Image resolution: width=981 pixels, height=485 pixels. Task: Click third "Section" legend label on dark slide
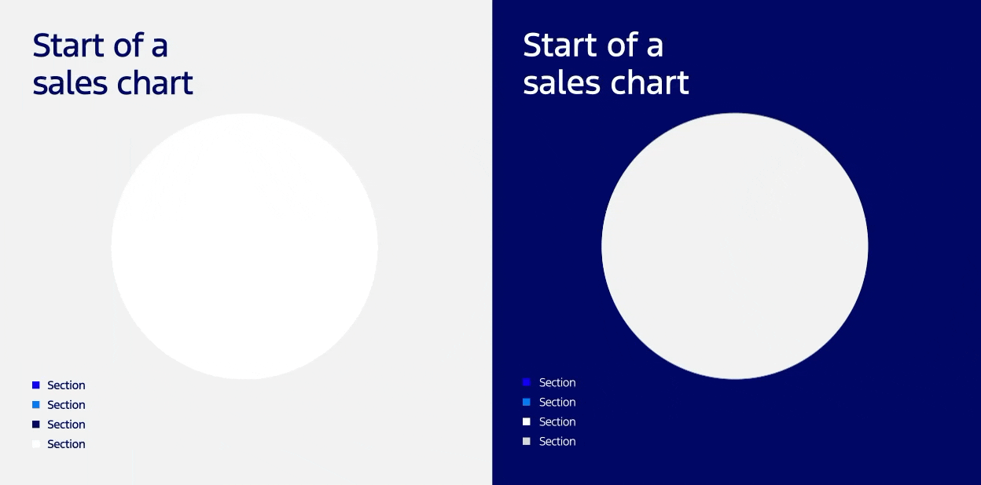coord(557,422)
